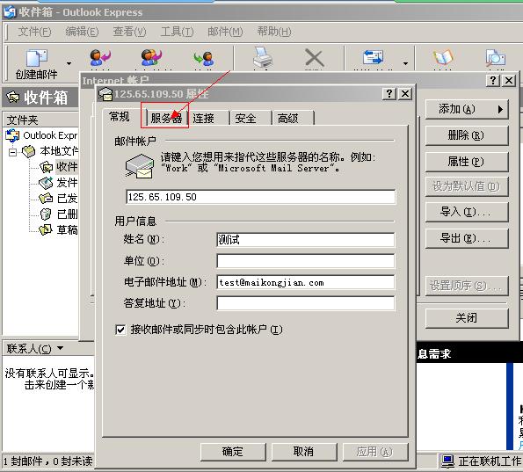Viewport: 523px width, 472px height.
Task: Click the Print toolbar icon
Action: click(x=263, y=57)
